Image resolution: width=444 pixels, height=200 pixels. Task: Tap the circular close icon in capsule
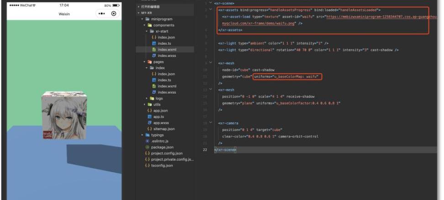[x=114, y=14]
